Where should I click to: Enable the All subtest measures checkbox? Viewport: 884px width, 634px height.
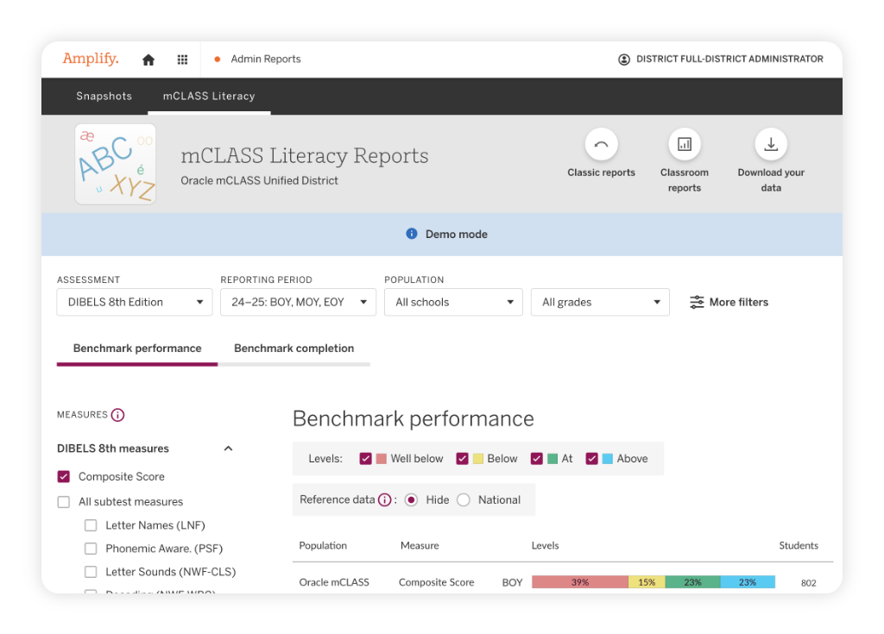coord(63,501)
